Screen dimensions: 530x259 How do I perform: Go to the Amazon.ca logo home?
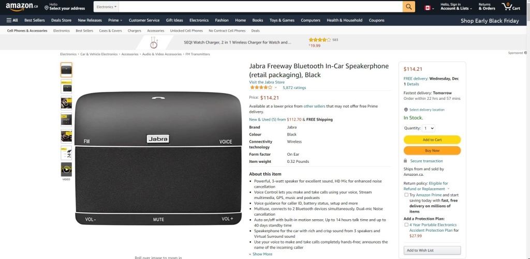click(22, 6)
